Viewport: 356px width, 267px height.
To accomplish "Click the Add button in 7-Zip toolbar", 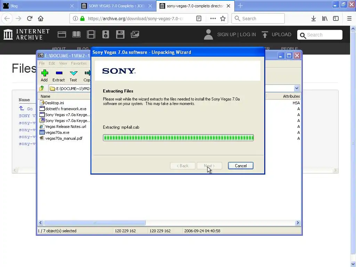I will [x=44, y=75].
